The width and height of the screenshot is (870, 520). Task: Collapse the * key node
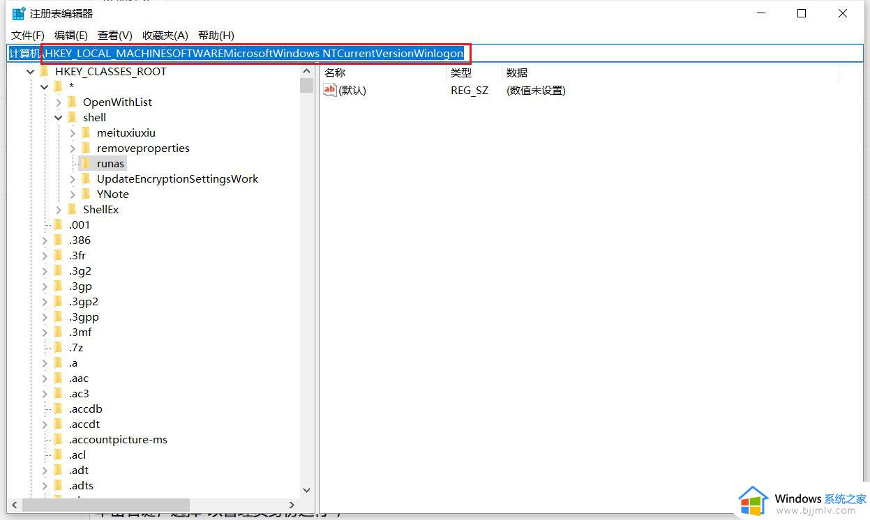coord(45,86)
